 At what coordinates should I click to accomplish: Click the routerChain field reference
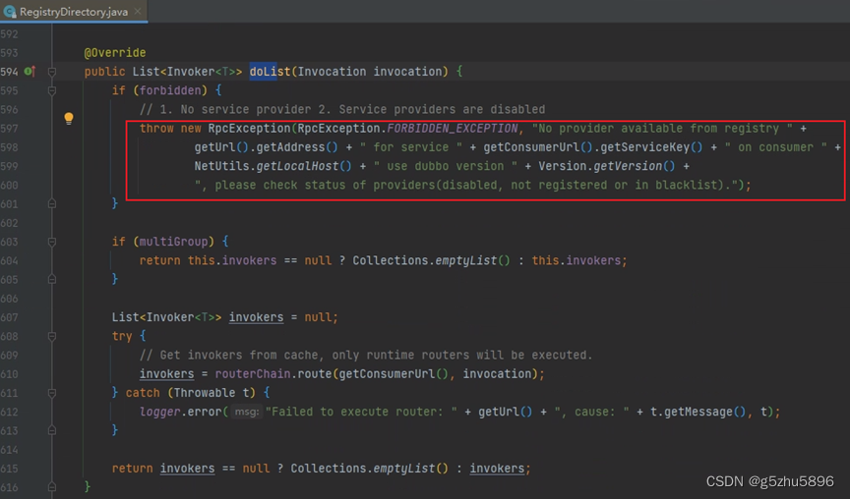tap(253, 374)
